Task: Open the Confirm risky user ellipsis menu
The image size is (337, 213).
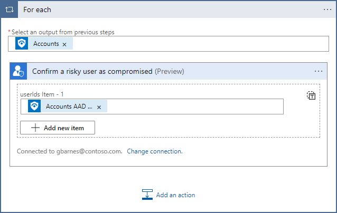Action: point(319,71)
